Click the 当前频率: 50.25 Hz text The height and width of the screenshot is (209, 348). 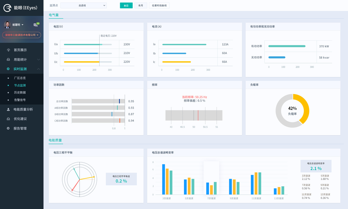coord(194,97)
